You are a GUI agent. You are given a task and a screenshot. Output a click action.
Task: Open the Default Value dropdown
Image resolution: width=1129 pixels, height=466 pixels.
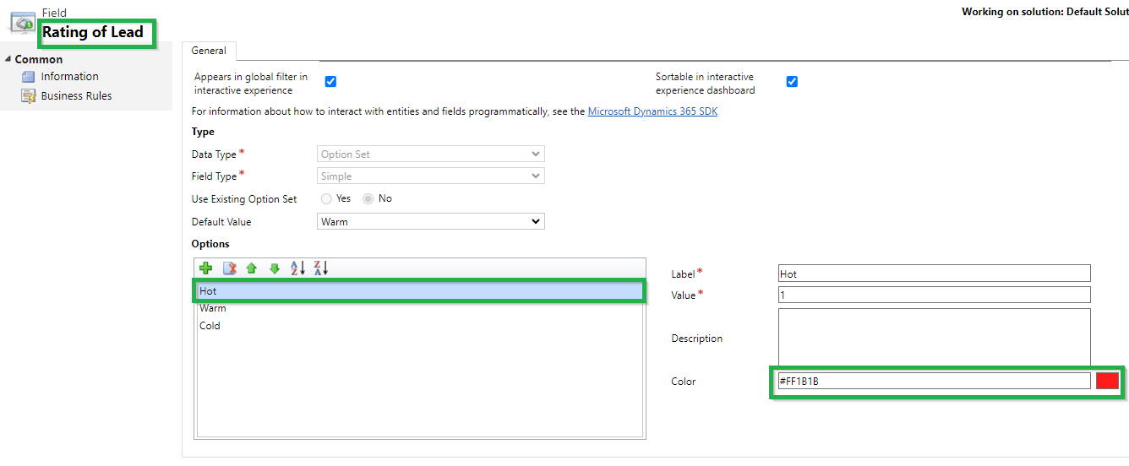(x=431, y=222)
